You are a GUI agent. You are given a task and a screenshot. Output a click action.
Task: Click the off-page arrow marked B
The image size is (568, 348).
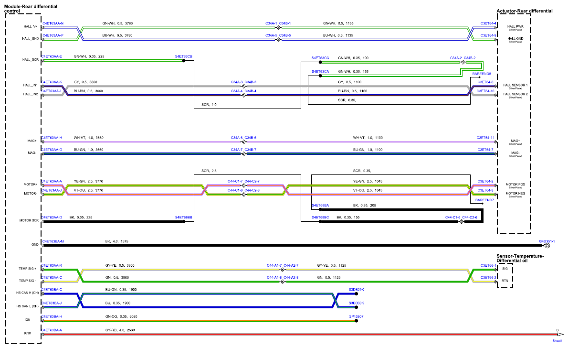coord(560,334)
